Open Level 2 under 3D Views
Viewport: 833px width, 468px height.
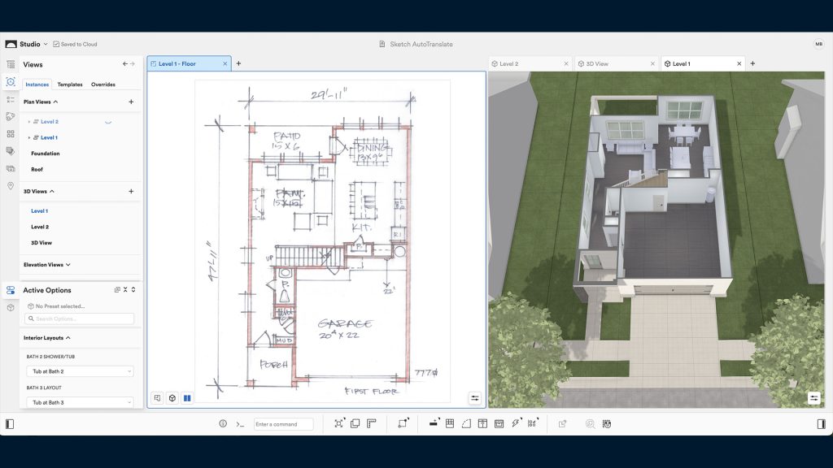[x=40, y=227]
